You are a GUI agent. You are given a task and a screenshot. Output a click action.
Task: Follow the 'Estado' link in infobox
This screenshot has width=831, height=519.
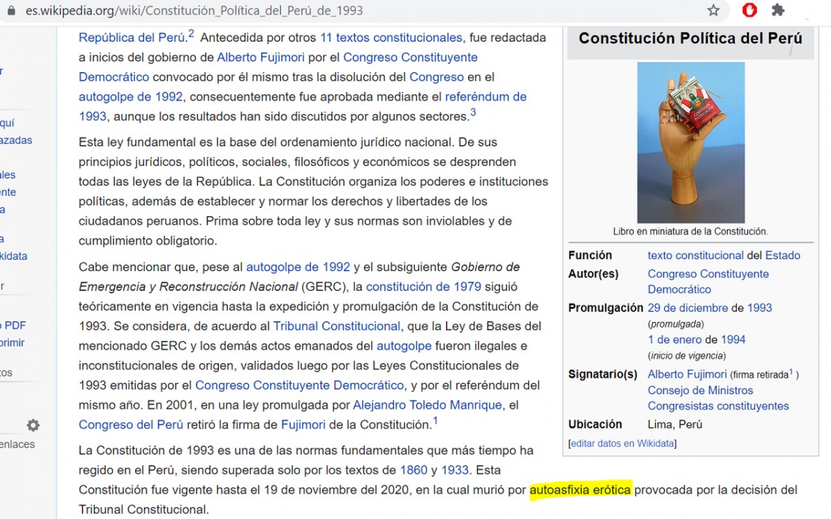[x=783, y=255]
